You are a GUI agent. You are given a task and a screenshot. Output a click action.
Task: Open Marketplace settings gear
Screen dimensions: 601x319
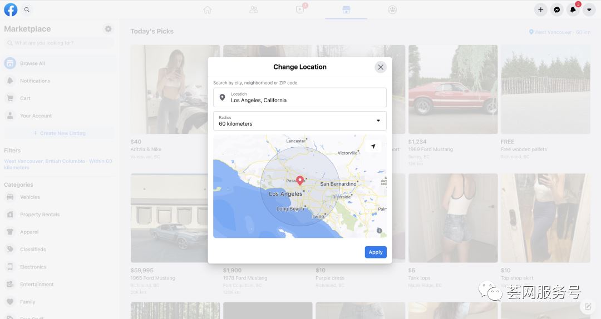pos(108,29)
